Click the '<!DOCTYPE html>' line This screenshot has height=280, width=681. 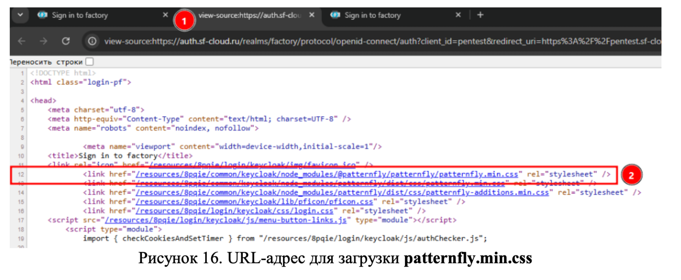point(63,73)
